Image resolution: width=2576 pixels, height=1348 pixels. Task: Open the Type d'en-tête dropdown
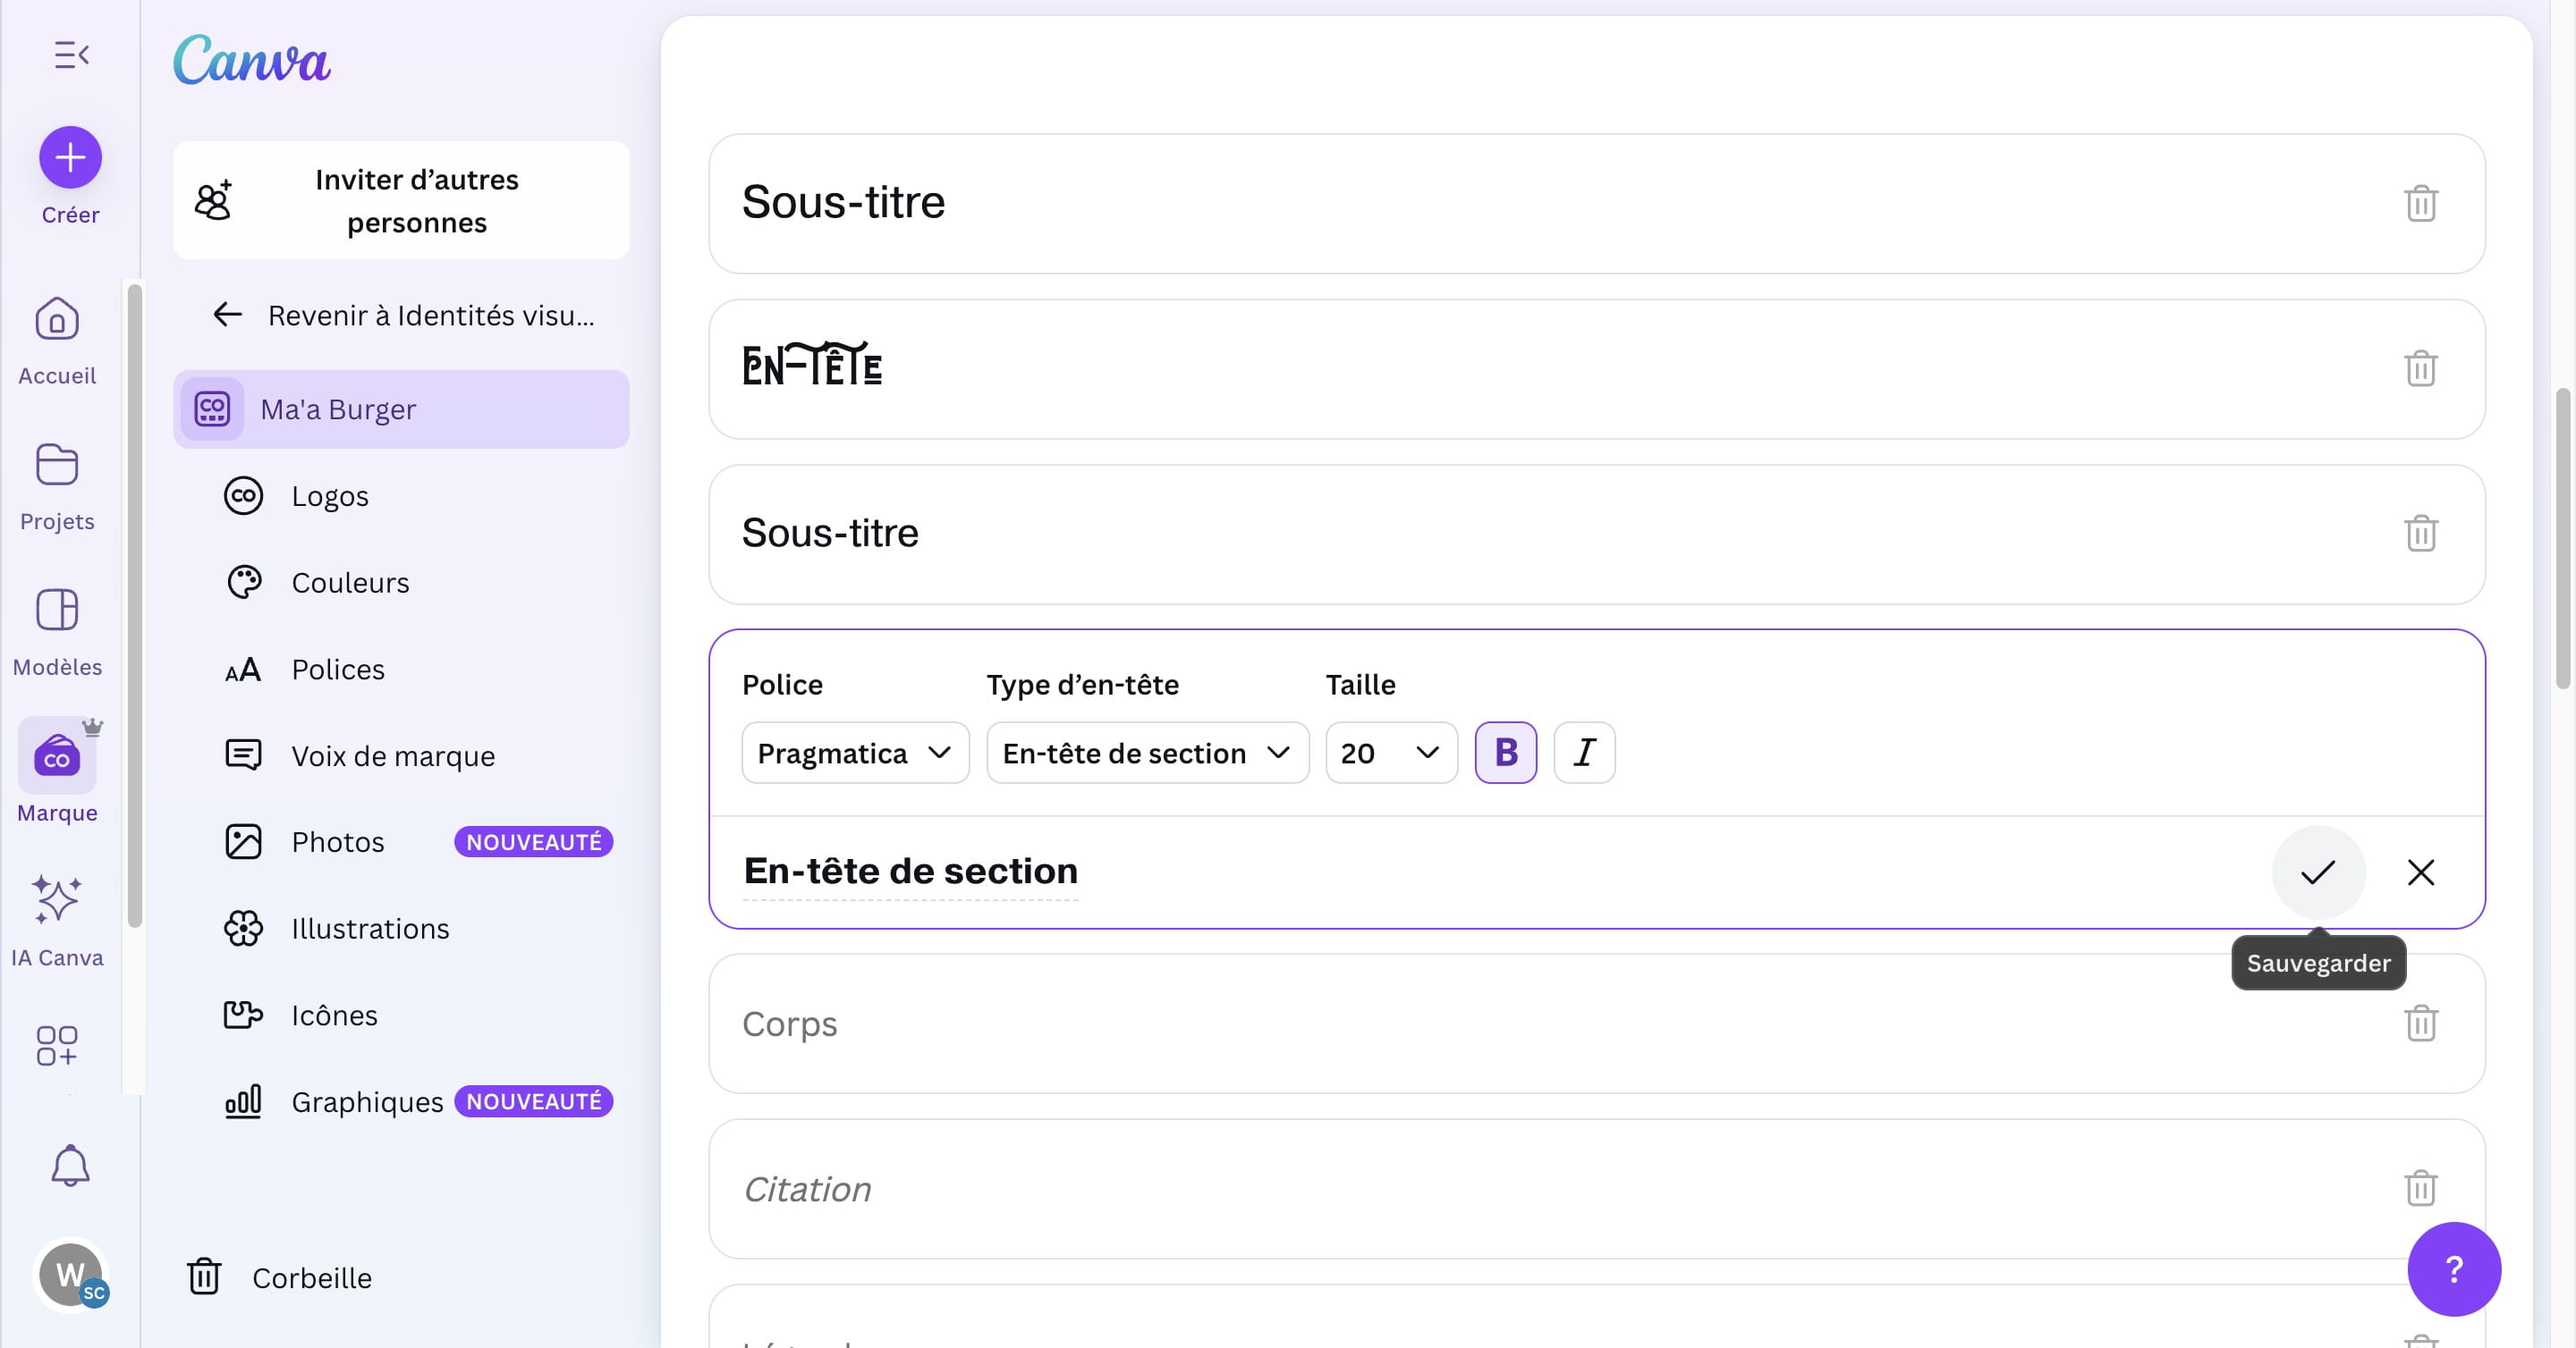click(1146, 753)
